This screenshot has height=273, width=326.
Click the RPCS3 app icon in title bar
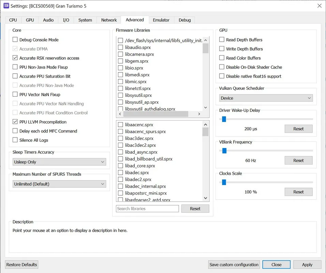6,6
